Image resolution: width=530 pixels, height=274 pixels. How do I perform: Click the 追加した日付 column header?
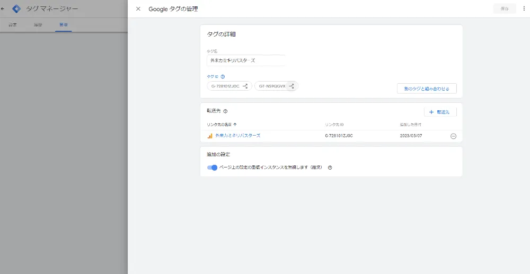(x=410, y=125)
